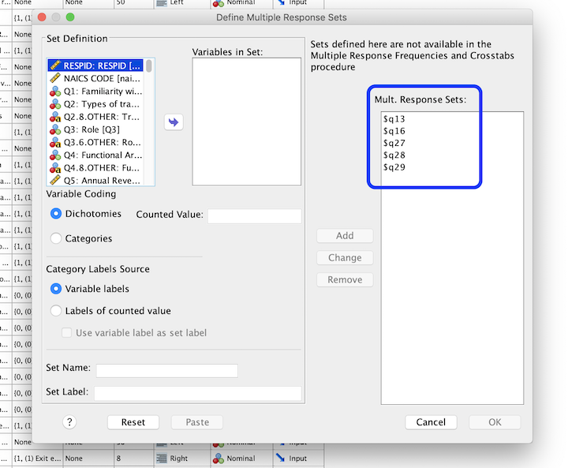Select Q3.6.OTHER variable in list

(96, 142)
